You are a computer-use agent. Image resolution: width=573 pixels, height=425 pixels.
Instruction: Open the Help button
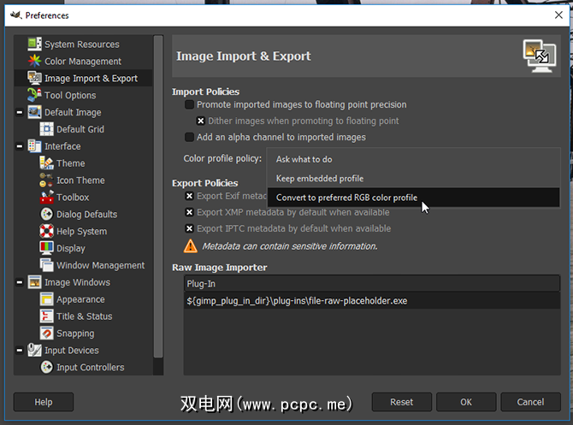(44, 402)
